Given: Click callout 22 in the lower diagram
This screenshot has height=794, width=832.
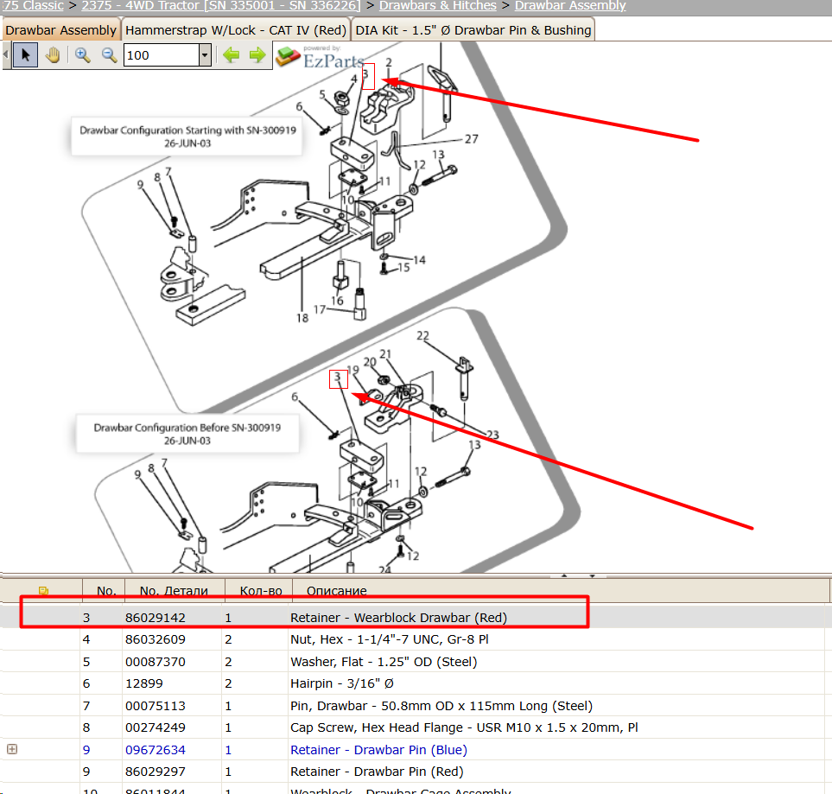Looking at the screenshot, I should [422, 335].
